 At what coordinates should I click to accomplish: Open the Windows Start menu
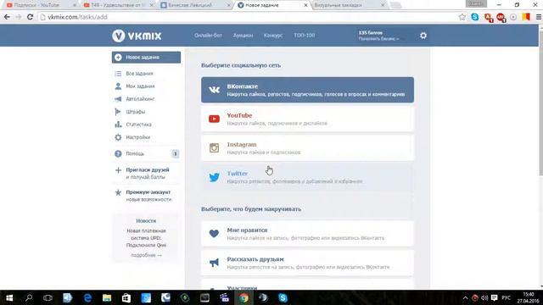pyautogui.click(x=9, y=297)
